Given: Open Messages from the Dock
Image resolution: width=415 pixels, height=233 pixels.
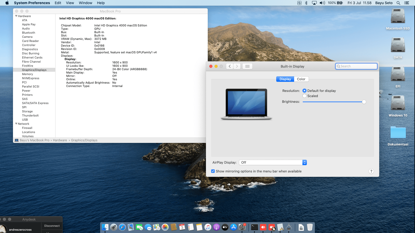Looking at the screenshot, I should pyautogui.click(x=148, y=227).
